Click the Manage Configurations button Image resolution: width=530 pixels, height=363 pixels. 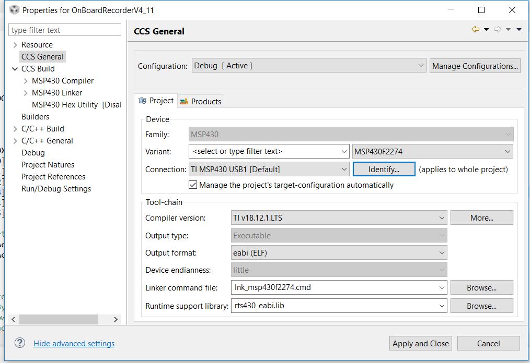[x=475, y=66]
